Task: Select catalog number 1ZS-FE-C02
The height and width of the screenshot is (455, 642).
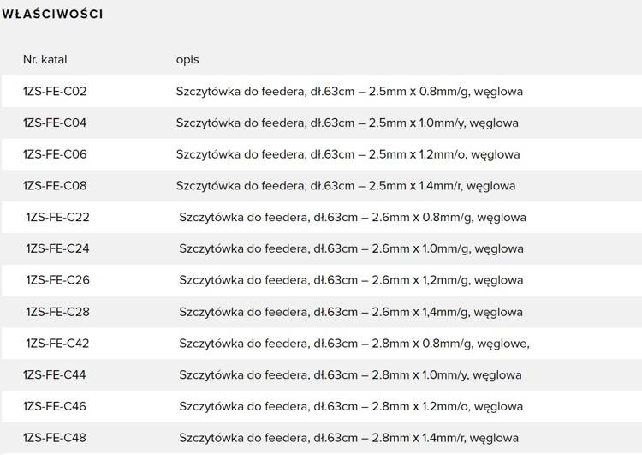Action: click(55, 91)
